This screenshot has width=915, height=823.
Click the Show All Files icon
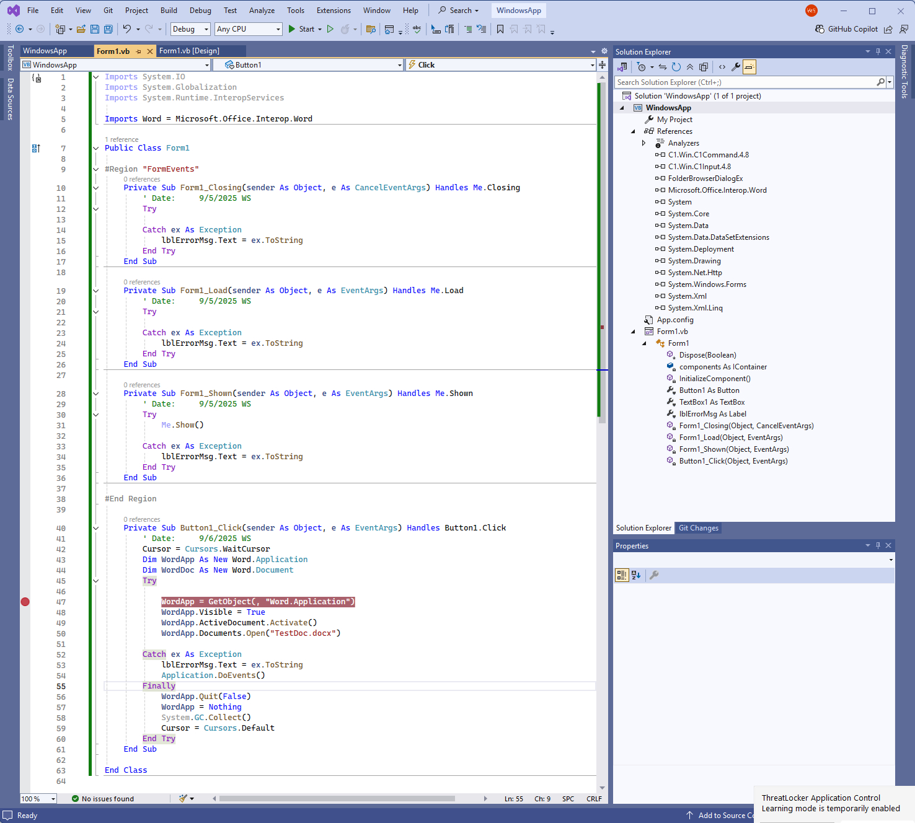pyautogui.click(x=704, y=67)
